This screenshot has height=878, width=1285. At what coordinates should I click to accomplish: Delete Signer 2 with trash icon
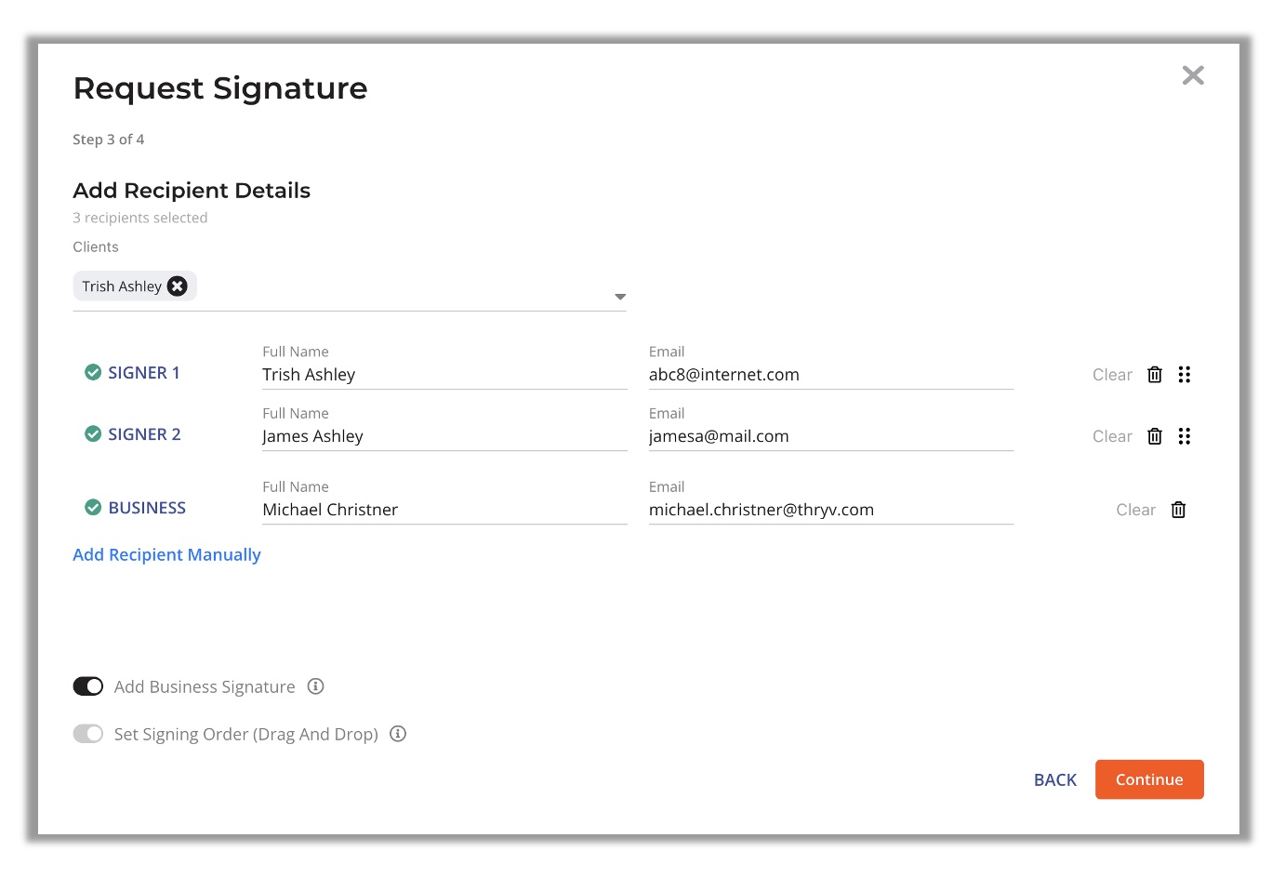coord(1155,436)
